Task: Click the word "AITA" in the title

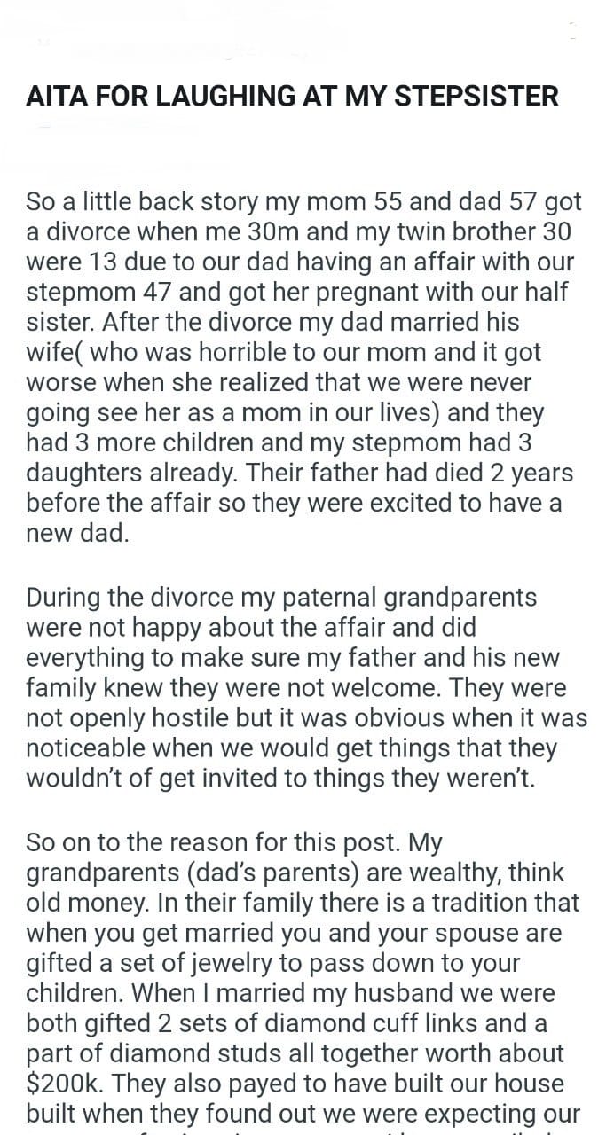Action: pyautogui.click(x=57, y=95)
